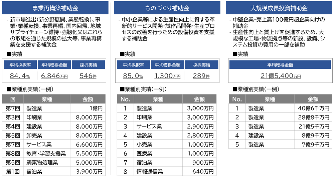Select the 3,900万円 amount cell
The width and height of the screenshot is (334, 177).
pos(88,171)
